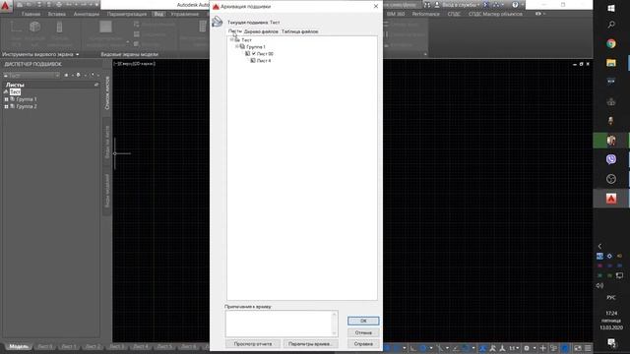630x354 pixels.
Task: Toggle polar tracking in the status bar
Action: tap(423, 348)
